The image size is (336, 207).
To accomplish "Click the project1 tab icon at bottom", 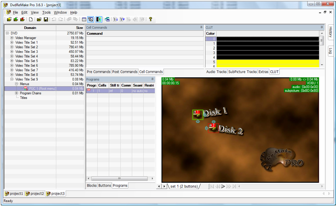I will coord(7,193).
